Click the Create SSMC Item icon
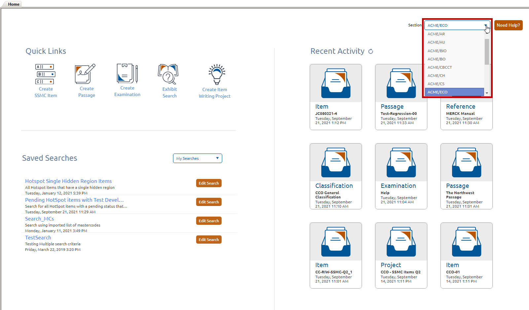Image resolution: width=529 pixels, height=310 pixels. 45,74
